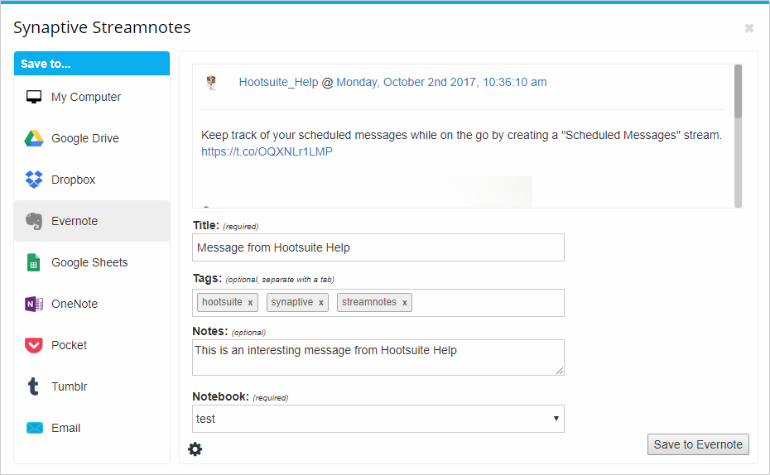Open the message timestamp link
The height and width of the screenshot is (475, 770).
pyautogui.click(x=441, y=83)
